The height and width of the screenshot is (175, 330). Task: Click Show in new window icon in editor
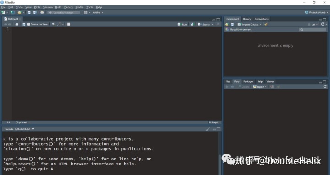coord(17,24)
